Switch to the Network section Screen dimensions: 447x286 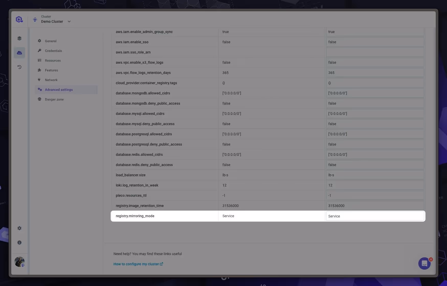pyautogui.click(x=51, y=80)
